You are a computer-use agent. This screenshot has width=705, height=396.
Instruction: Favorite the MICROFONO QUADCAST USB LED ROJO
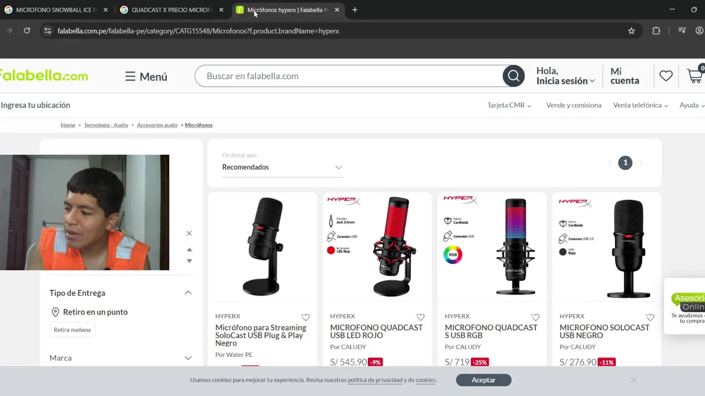pyautogui.click(x=420, y=317)
